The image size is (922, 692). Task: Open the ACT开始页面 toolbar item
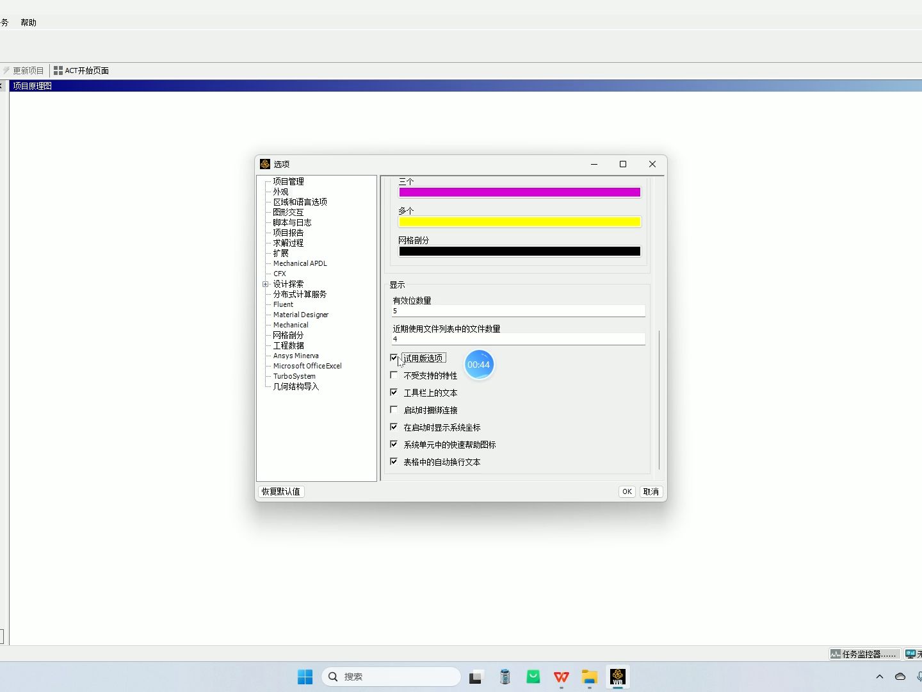(81, 70)
